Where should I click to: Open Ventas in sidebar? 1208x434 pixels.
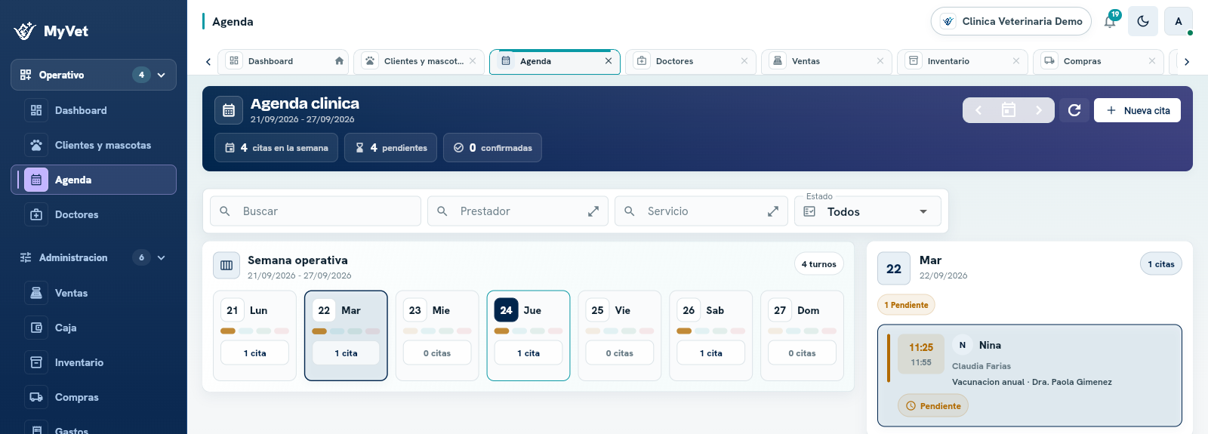94,293
